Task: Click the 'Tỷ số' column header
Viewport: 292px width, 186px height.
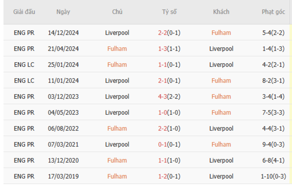Action: point(169,12)
